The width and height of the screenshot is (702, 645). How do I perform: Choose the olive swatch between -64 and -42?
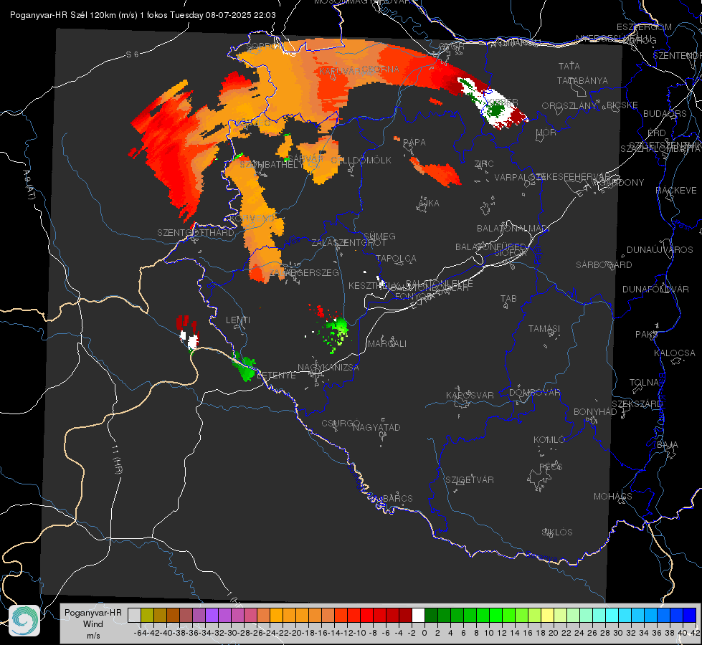147,616
